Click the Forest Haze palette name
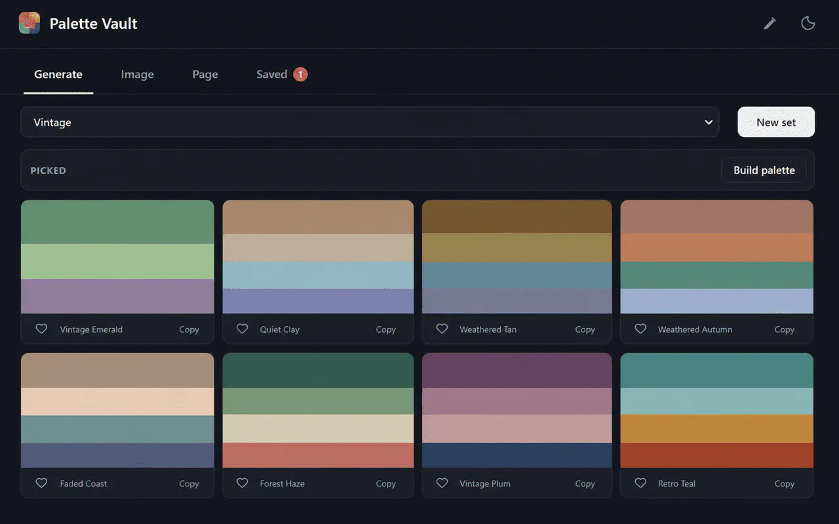 (282, 483)
